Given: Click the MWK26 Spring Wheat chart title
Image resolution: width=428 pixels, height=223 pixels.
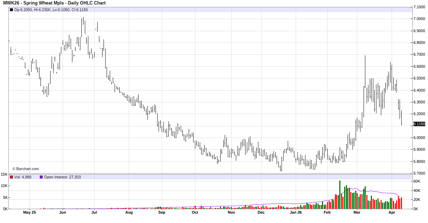Looking at the screenshot, I should click(x=54, y=3).
